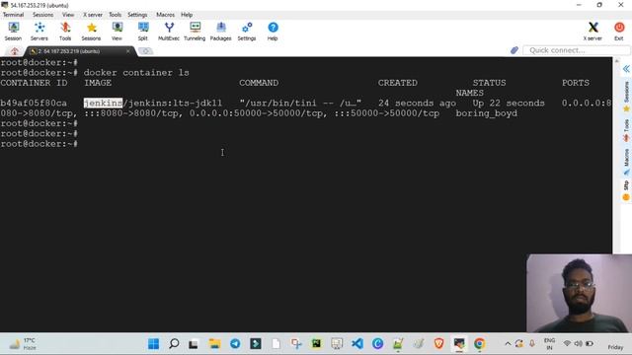Open the Macros menu

(165, 15)
